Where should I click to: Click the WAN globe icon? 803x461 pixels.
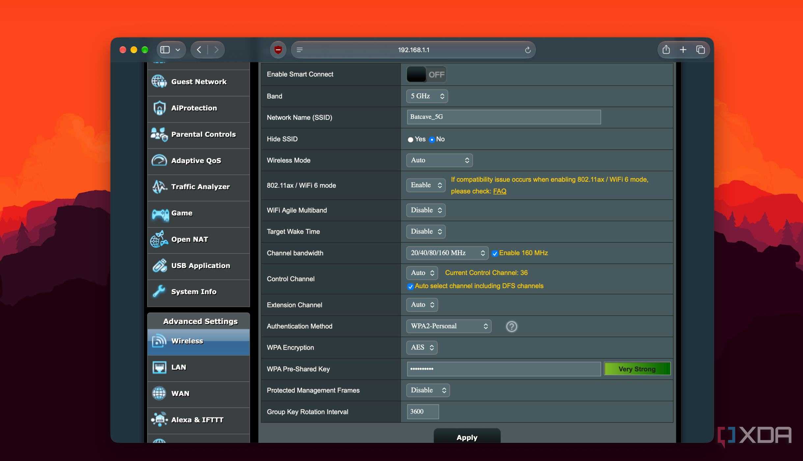coord(159,393)
